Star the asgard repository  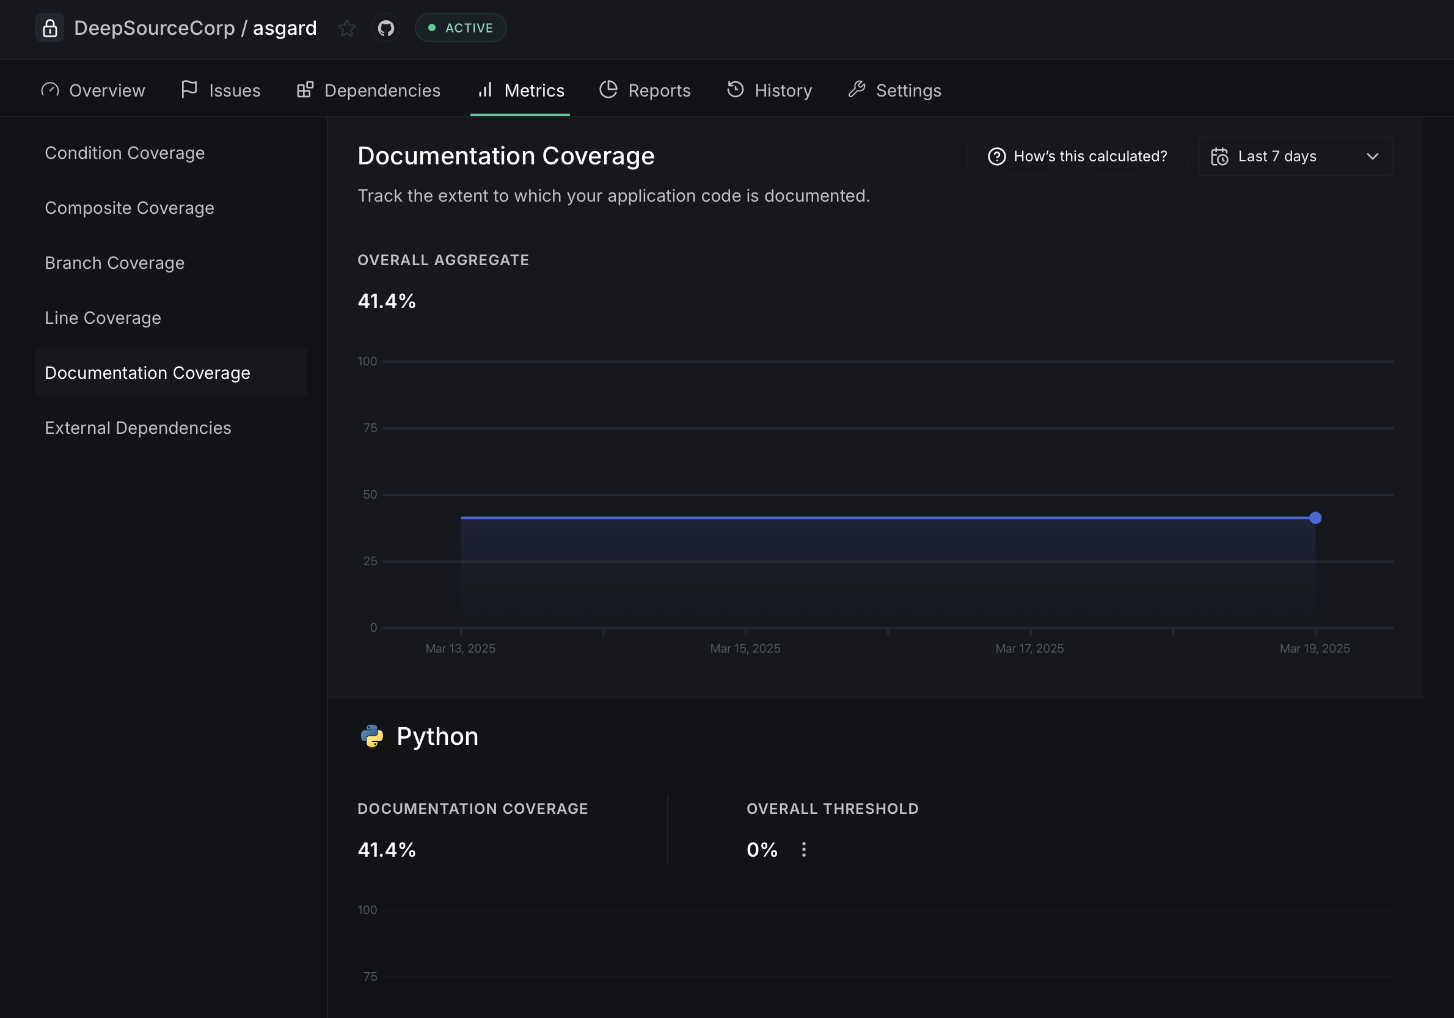(346, 28)
